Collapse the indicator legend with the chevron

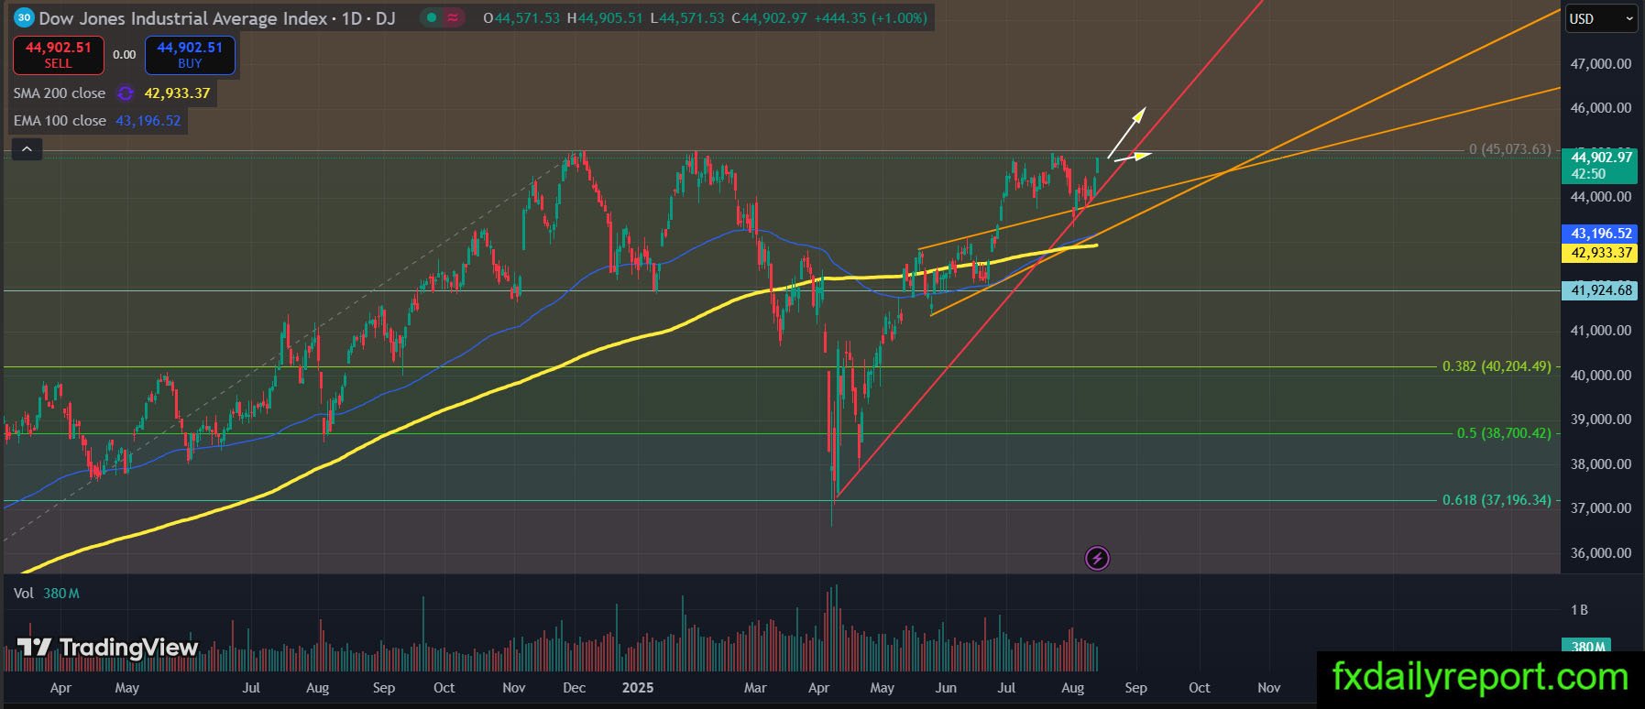pyautogui.click(x=27, y=148)
